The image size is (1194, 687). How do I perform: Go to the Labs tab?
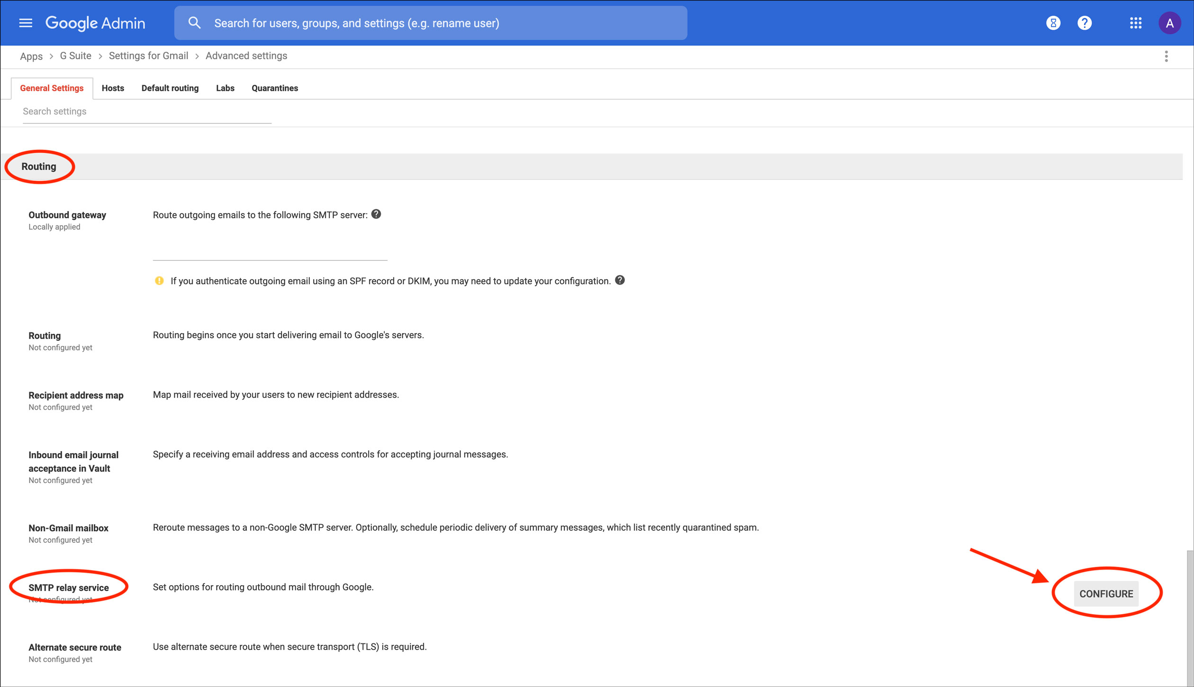tap(225, 88)
